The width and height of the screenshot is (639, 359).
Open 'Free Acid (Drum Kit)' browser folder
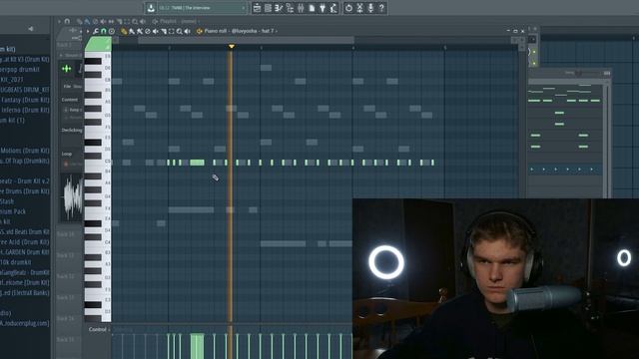point(25,241)
